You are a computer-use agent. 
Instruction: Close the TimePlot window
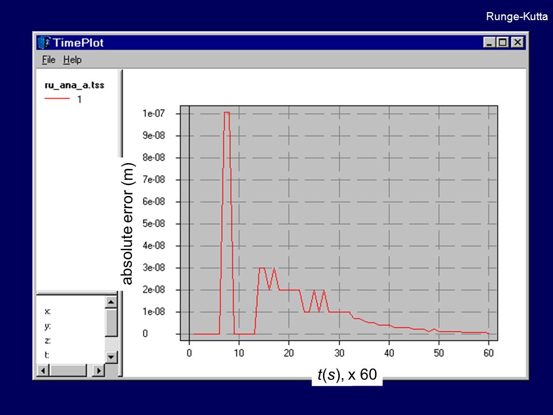517,42
